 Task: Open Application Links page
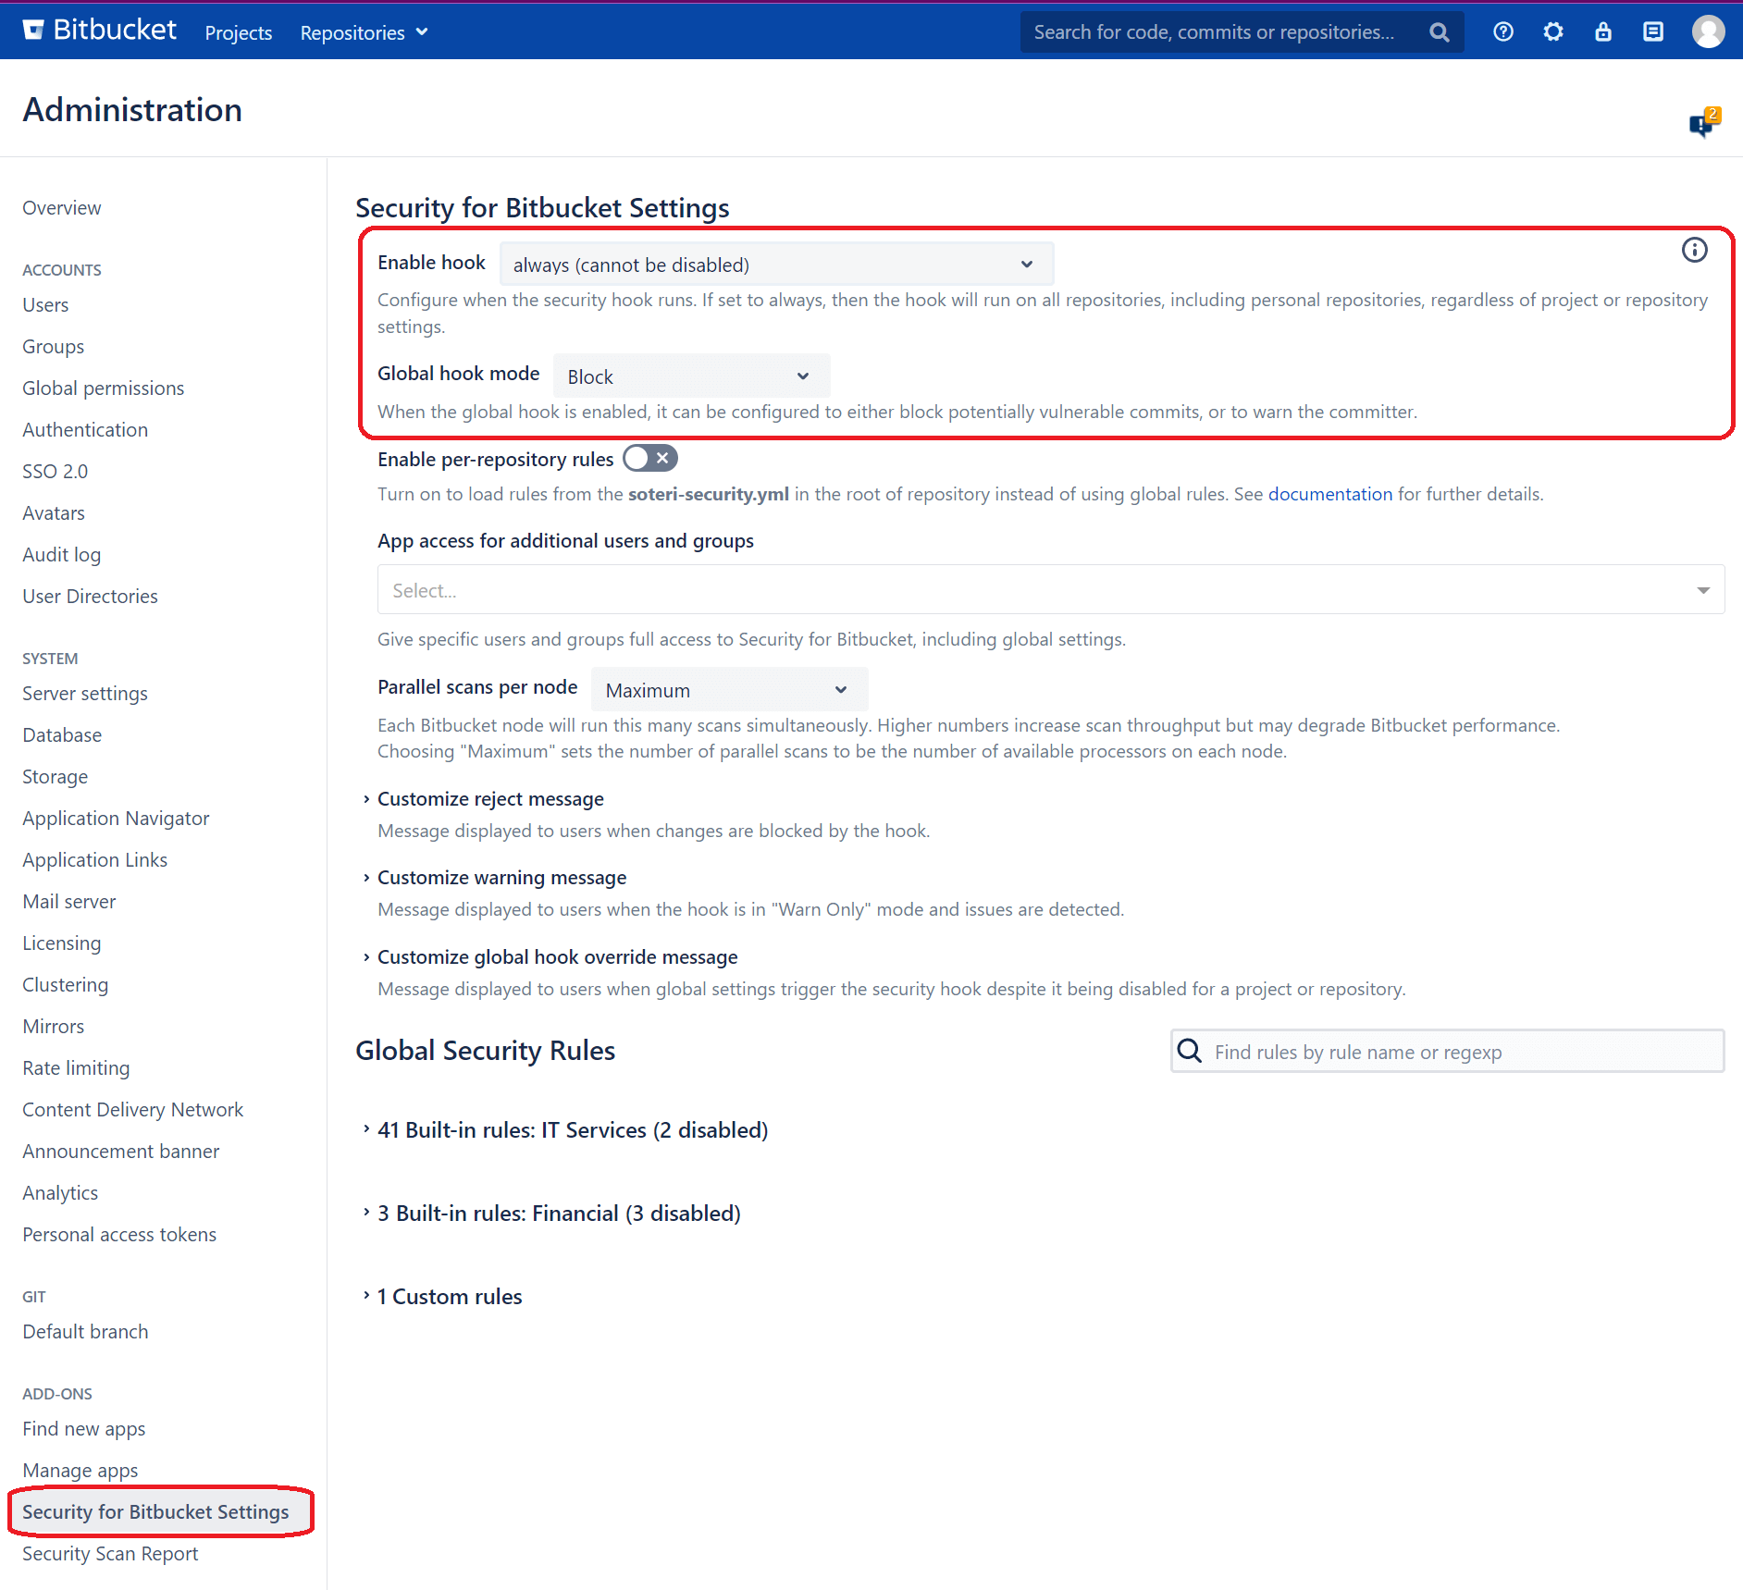point(94,860)
